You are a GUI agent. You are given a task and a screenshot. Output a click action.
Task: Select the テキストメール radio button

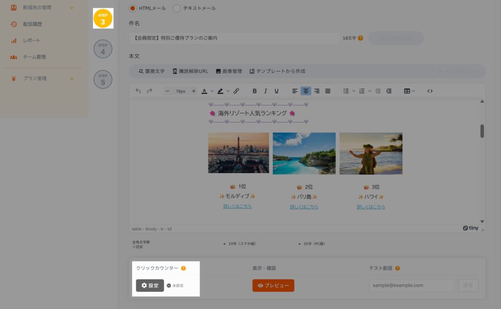tap(177, 8)
